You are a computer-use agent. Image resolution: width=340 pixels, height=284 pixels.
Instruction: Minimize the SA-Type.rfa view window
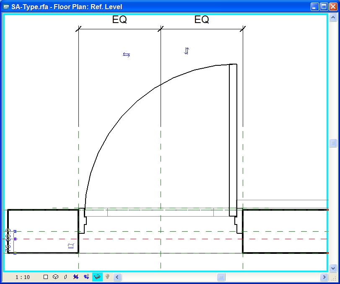(x=314, y=7)
